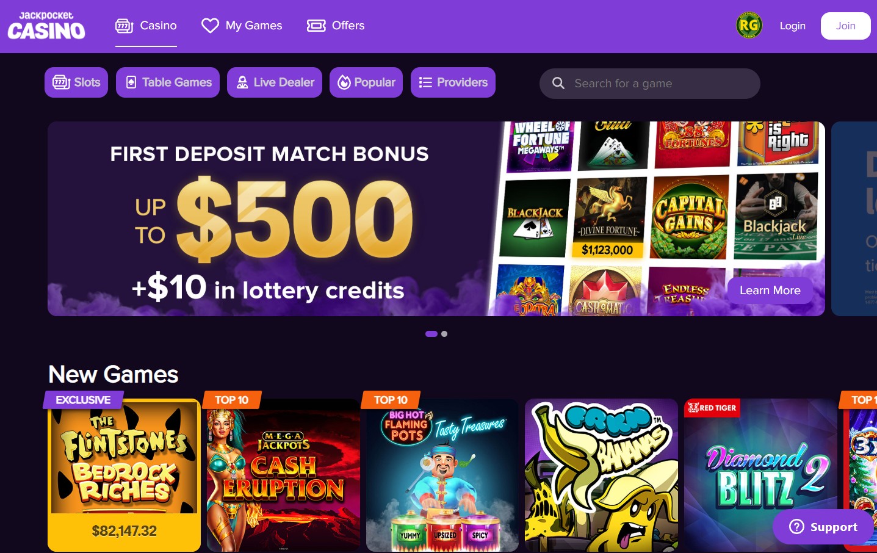
Task: Click the Providers list icon
Action: point(425,82)
